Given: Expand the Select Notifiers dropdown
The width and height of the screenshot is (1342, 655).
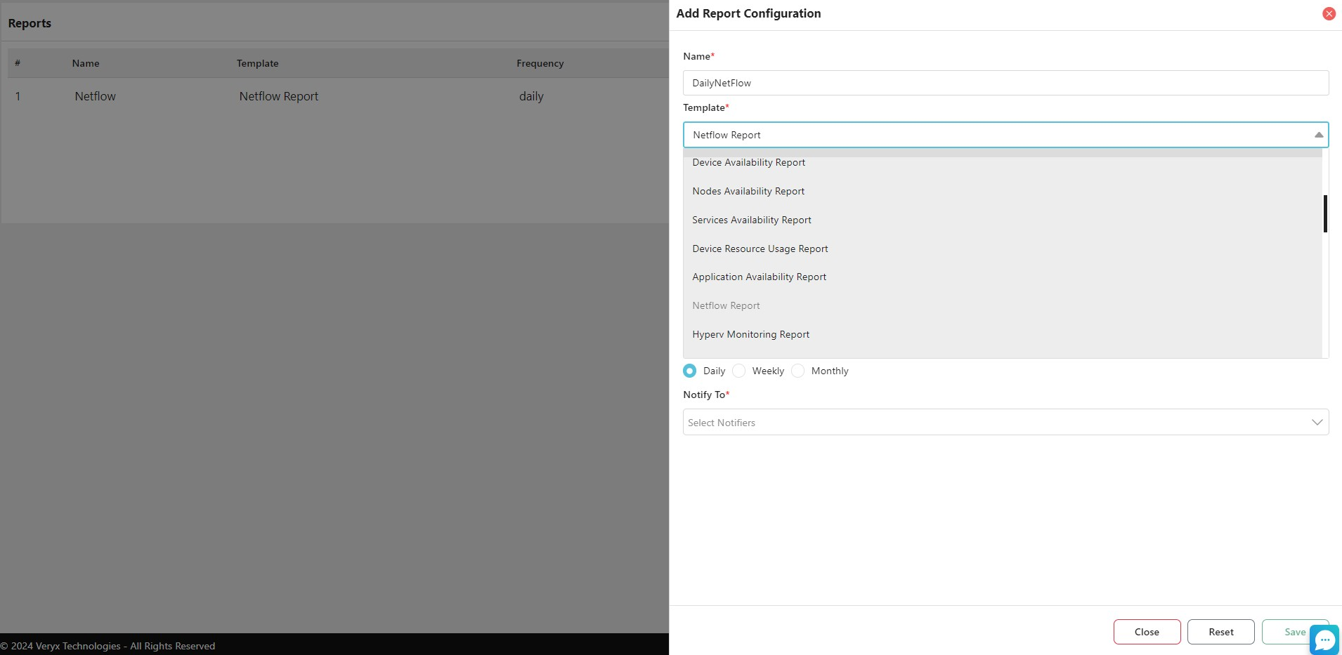Looking at the screenshot, I should click(1316, 422).
